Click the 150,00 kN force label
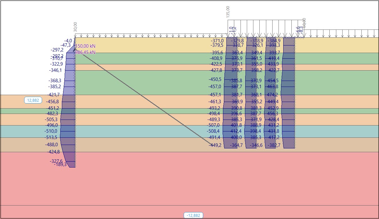Image resolution: width=379 pixels, height=219 pixels. 85,46
